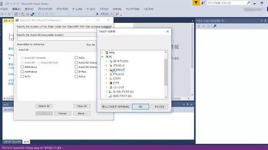
Task: Click Select All in wizard configurator
Action: (x=44, y=106)
